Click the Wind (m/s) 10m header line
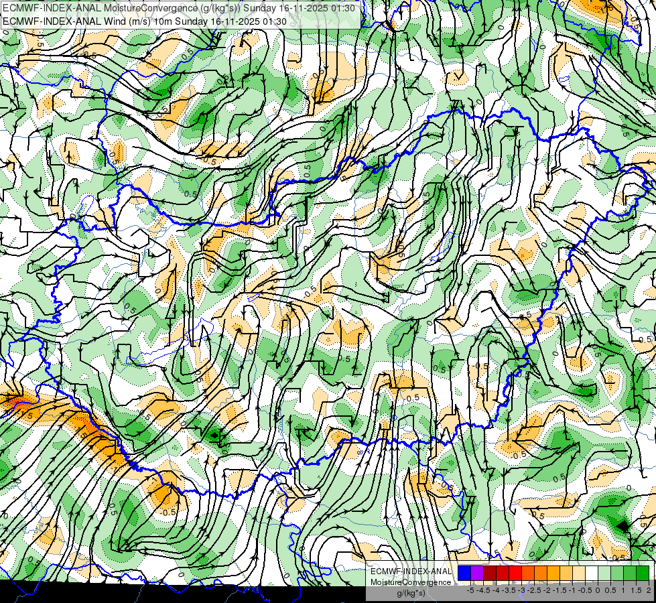The height and width of the screenshot is (603, 656). click(x=144, y=21)
